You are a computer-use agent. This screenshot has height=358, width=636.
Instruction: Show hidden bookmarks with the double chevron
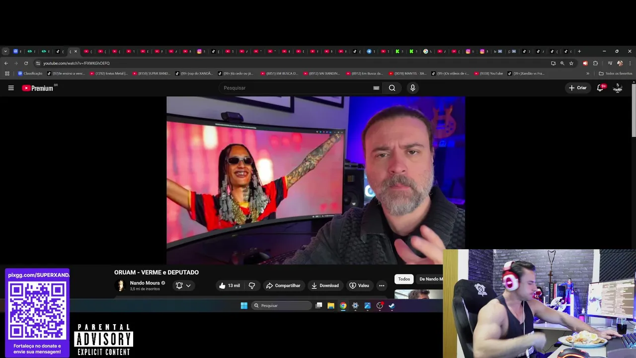point(588,74)
